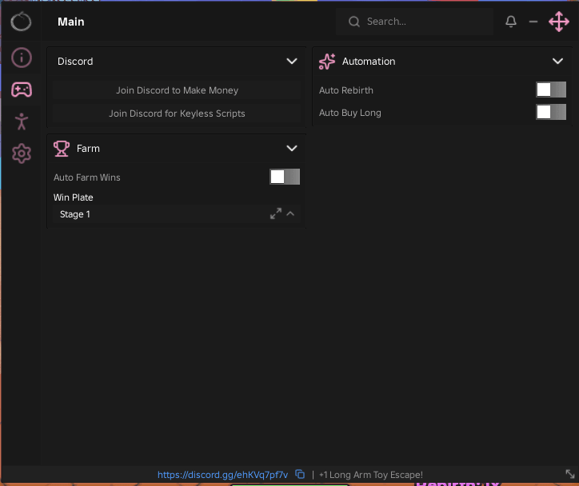Screen dimensions: 579x486
Task: Click the sparkles Automation icon
Action: pyautogui.click(x=327, y=62)
